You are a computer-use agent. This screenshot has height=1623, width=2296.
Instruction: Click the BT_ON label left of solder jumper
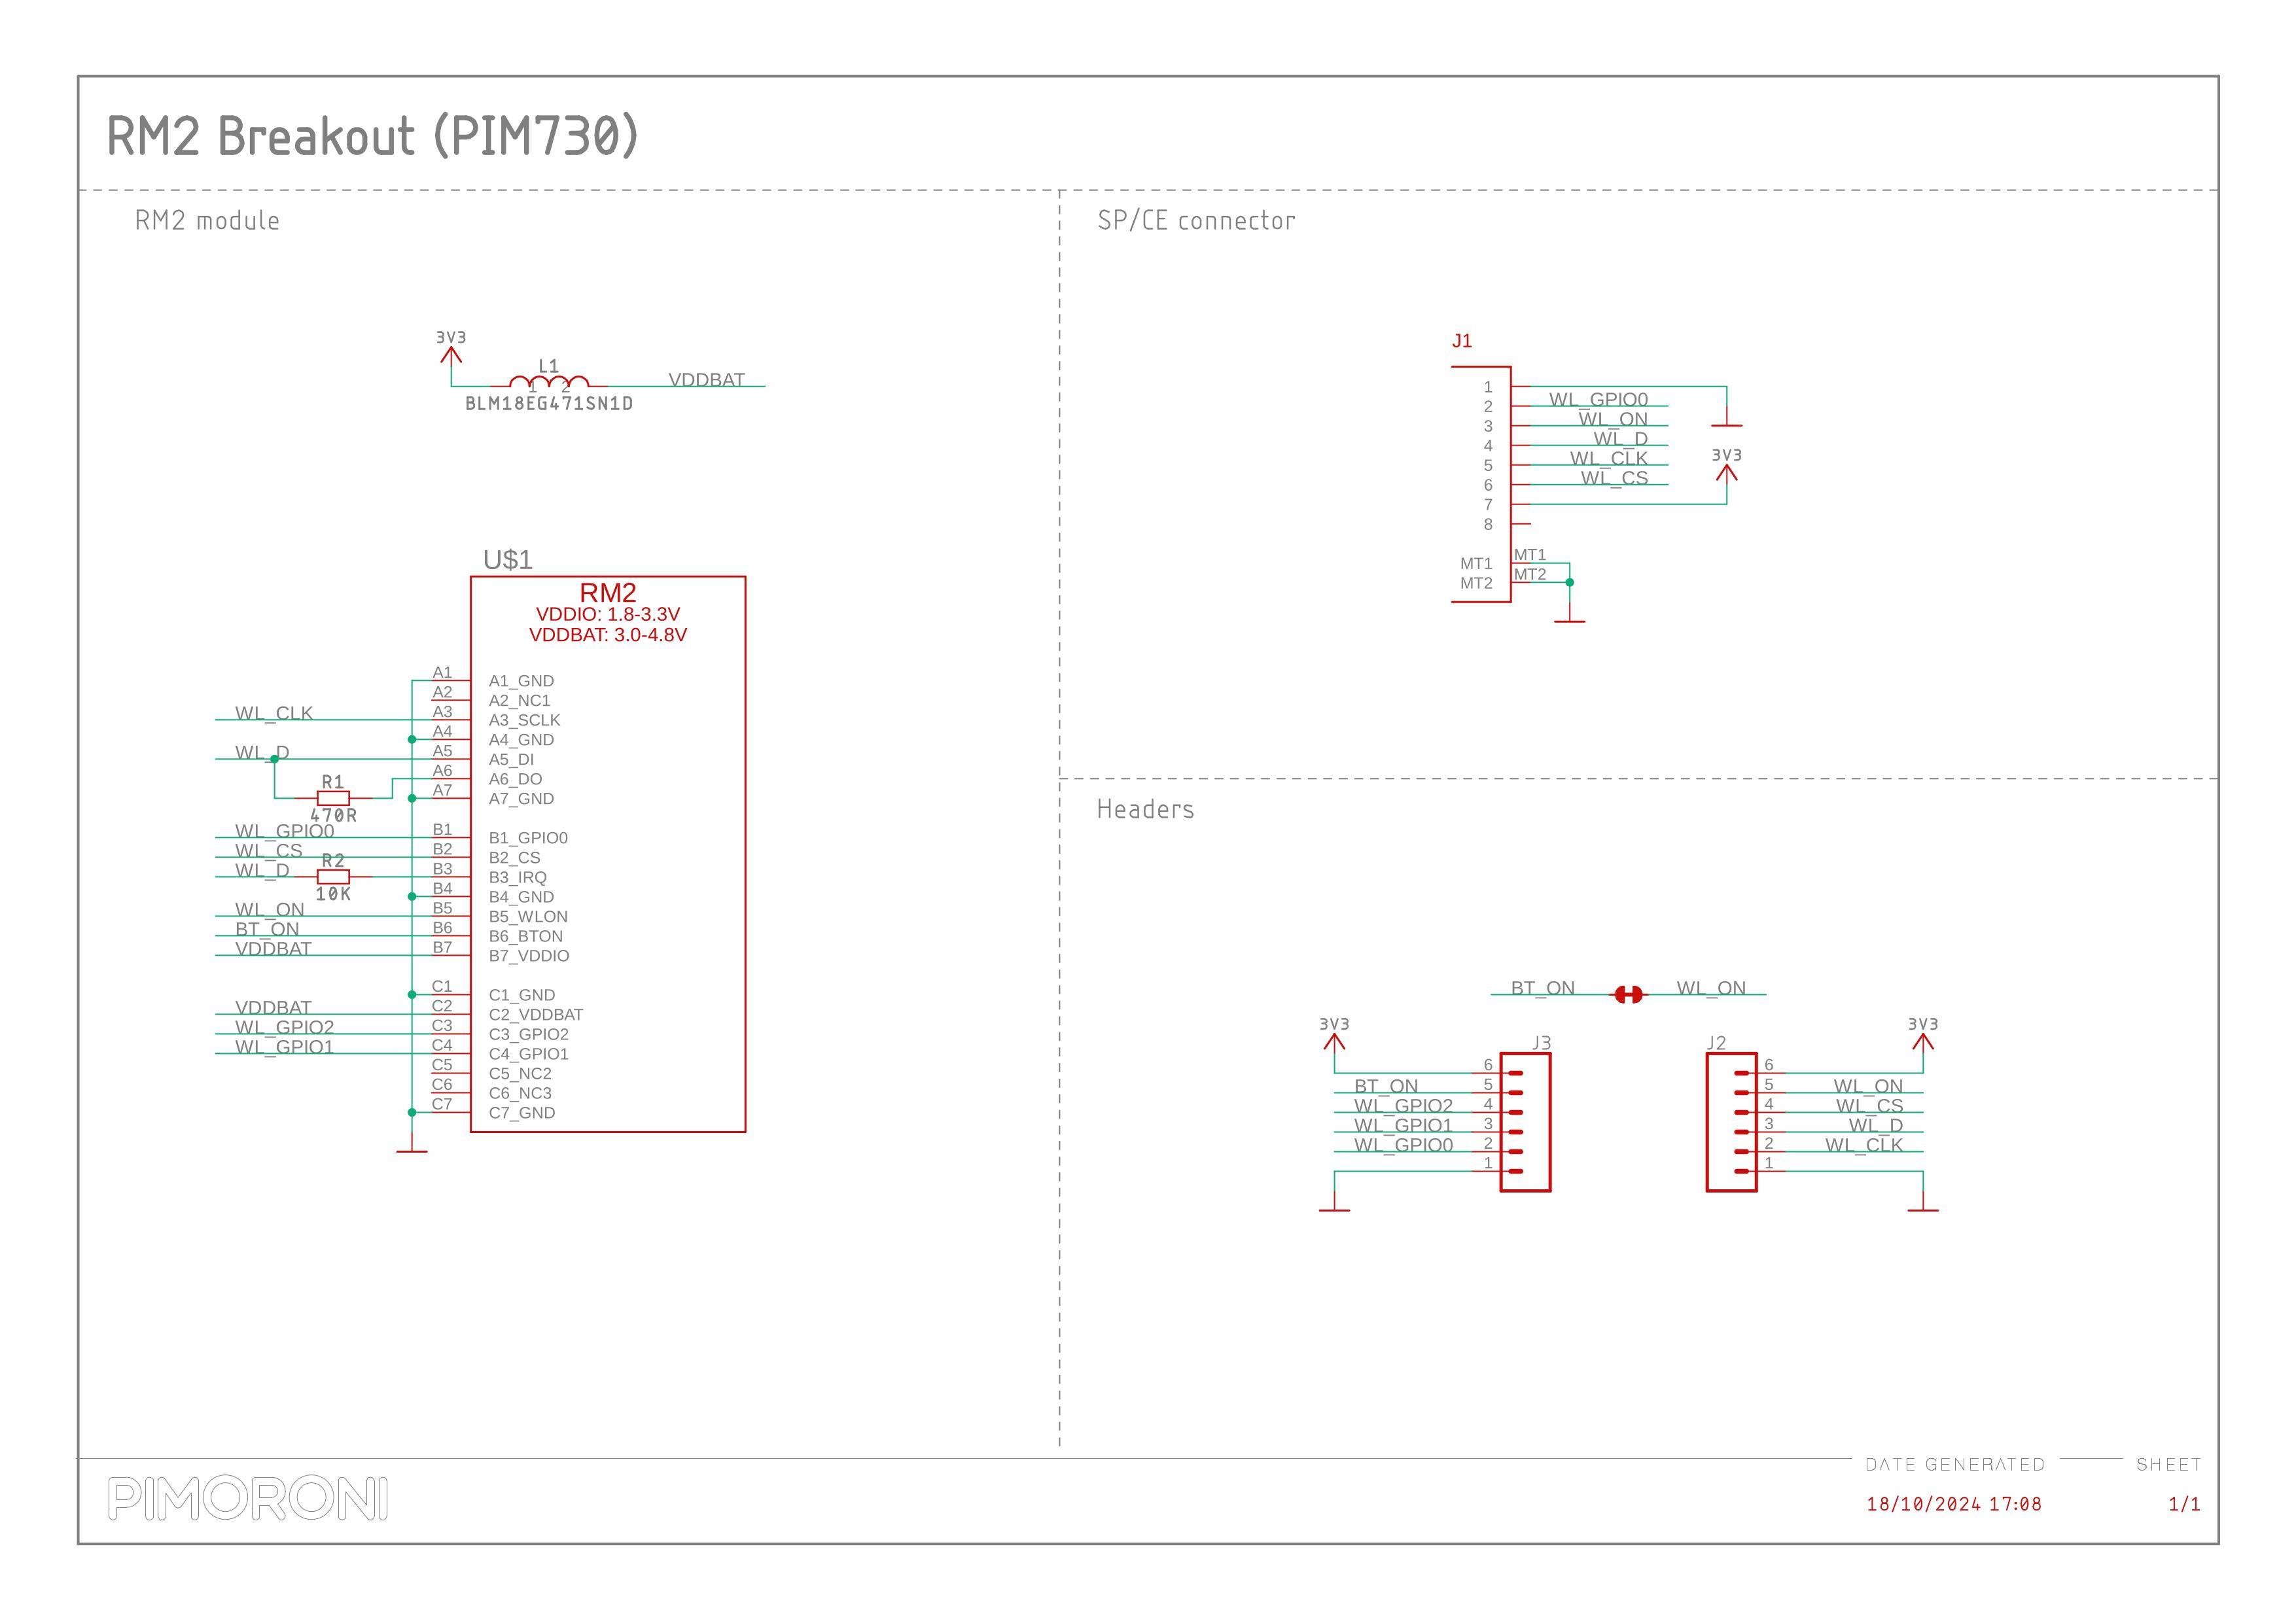(1542, 988)
